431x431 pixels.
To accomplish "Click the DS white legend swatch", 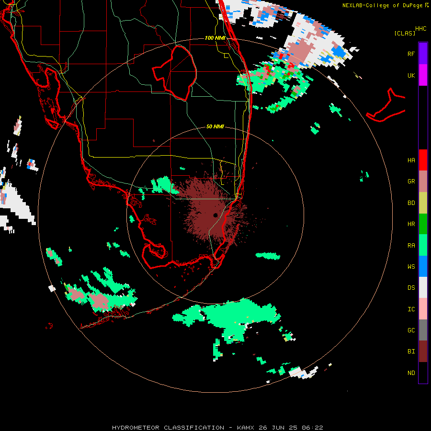I will pyautogui.click(x=423, y=287).
